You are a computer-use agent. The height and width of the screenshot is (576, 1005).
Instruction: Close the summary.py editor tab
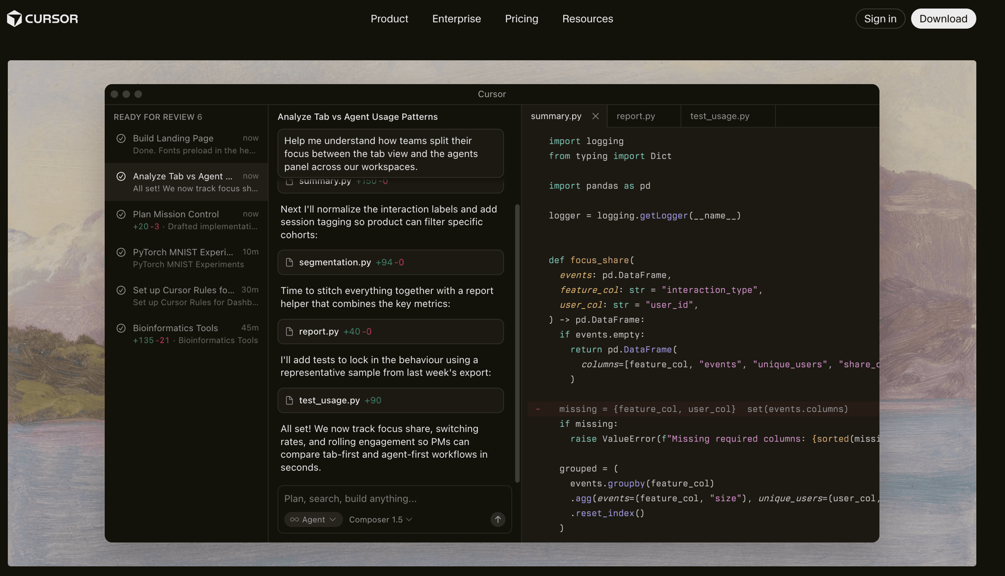click(x=595, y=116)
